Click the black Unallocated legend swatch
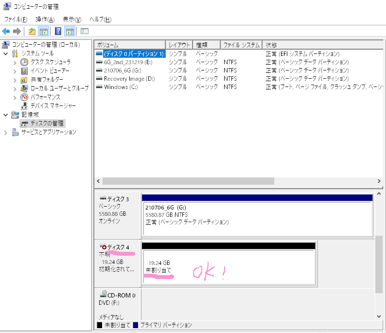This screenshot has height=333, width=386. [100, 325]
